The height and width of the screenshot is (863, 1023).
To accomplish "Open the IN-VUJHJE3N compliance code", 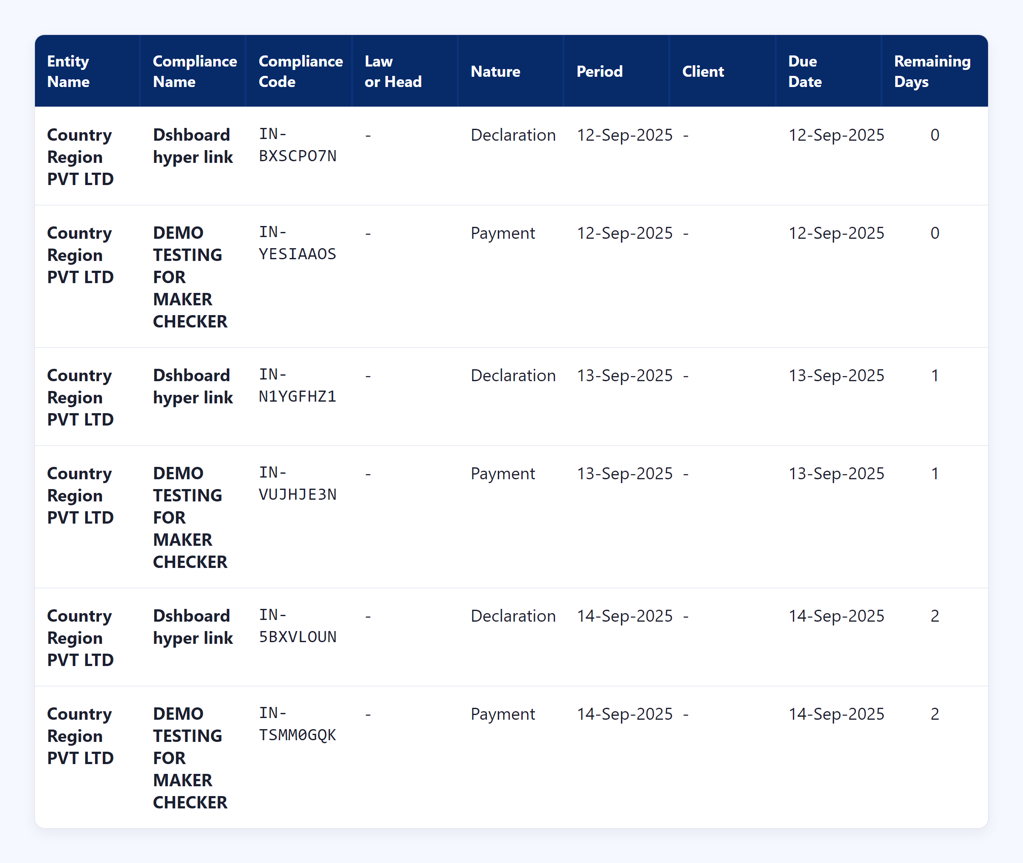I will [298, 484].
